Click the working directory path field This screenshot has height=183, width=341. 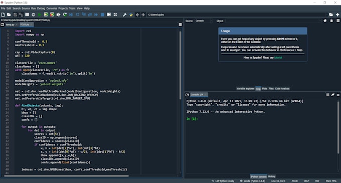pyautogui.click(x=237, y=15)
